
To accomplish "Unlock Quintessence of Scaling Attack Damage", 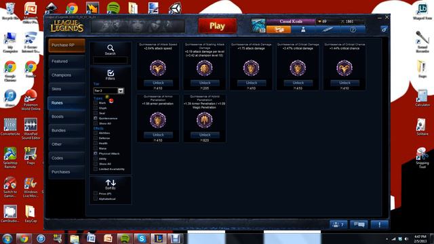I will [205, 83].
